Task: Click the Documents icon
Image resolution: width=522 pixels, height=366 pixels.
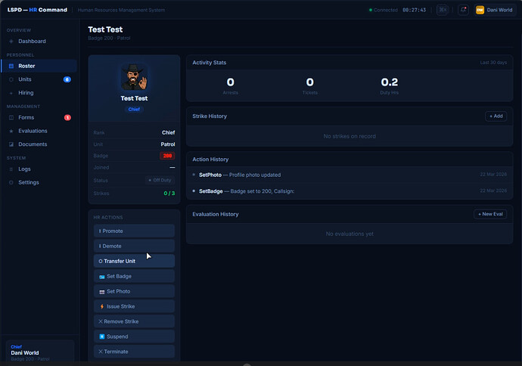Action: [11, 144]
